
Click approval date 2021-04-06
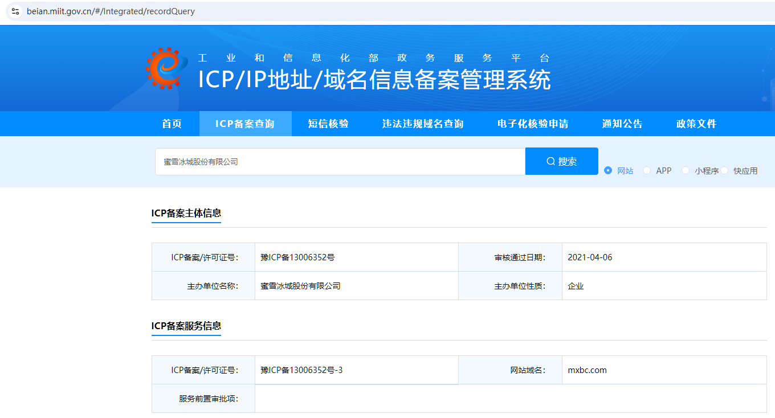(590, 257)
